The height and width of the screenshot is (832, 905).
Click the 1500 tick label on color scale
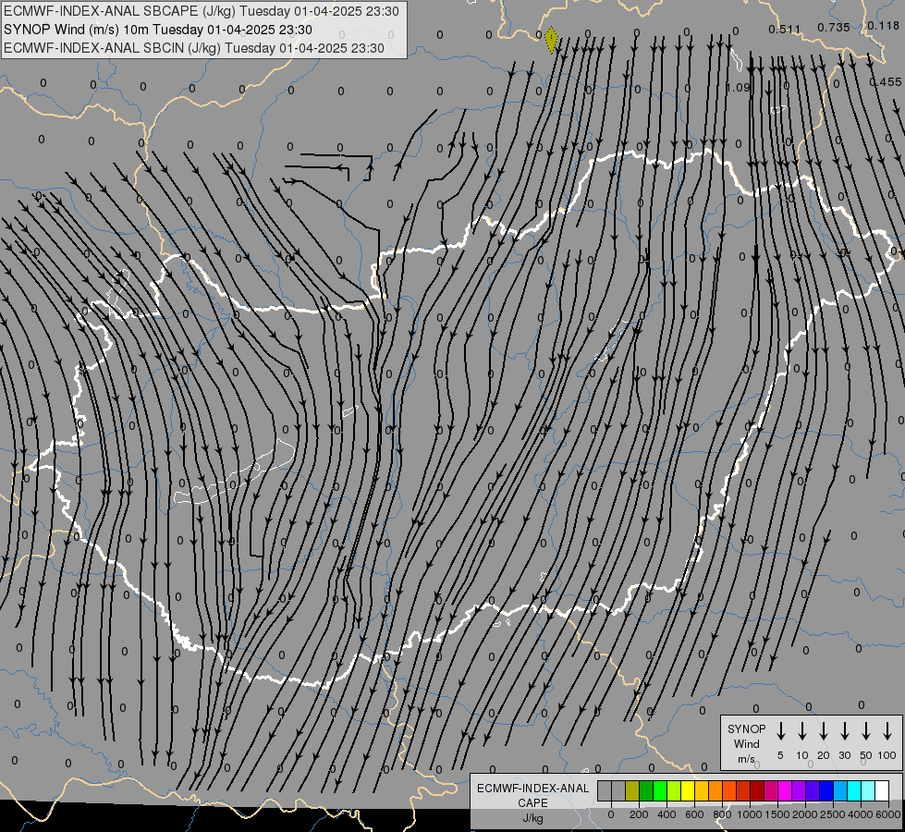[777, 814]
